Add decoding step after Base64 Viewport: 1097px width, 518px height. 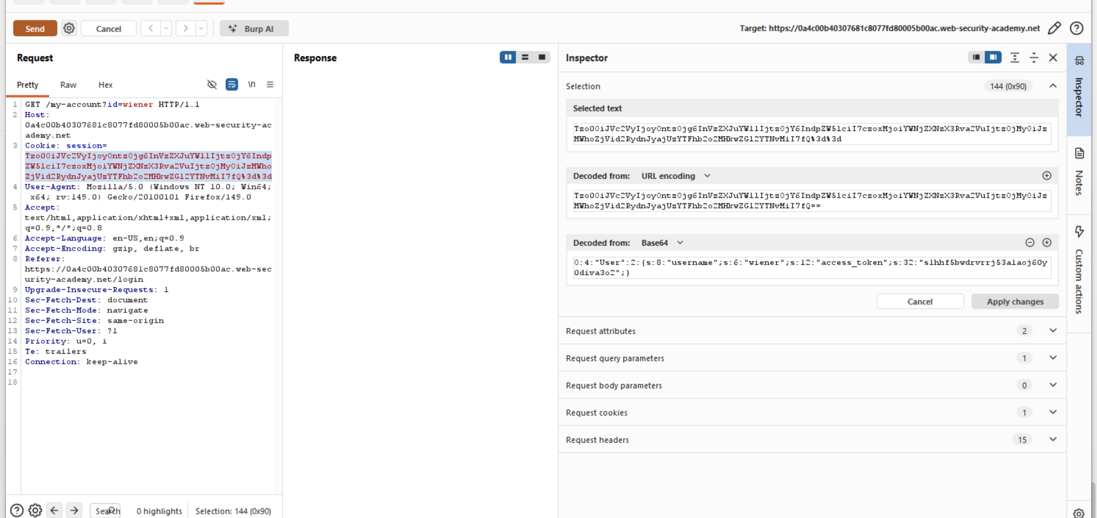1047,243
